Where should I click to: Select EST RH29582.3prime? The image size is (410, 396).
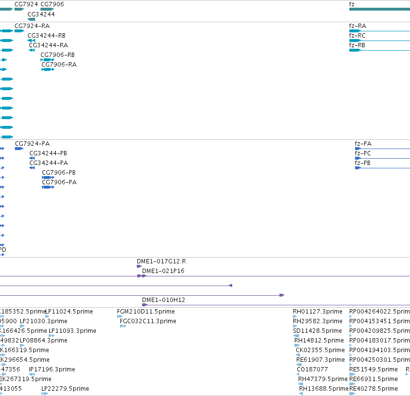317,321
